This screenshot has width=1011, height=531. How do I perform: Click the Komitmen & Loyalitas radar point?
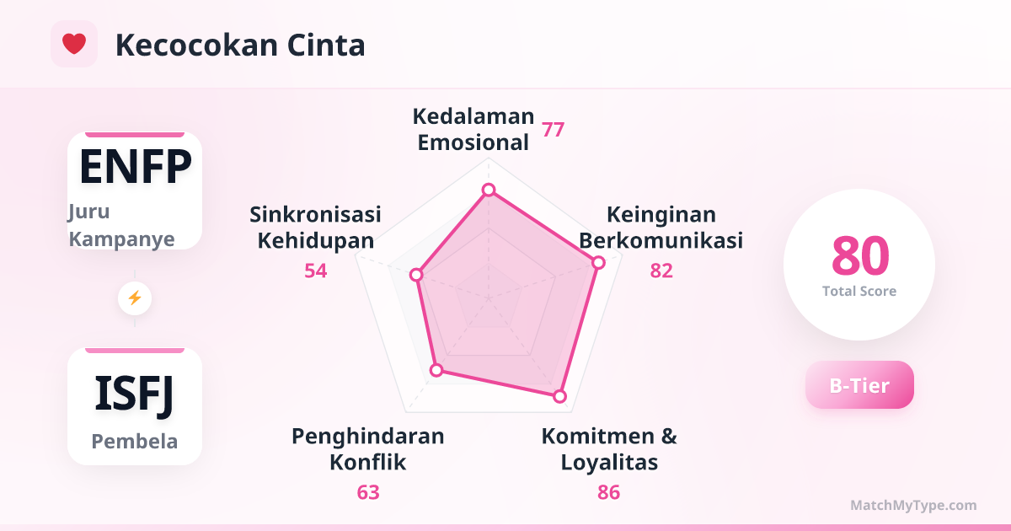[x=559, y=395]
